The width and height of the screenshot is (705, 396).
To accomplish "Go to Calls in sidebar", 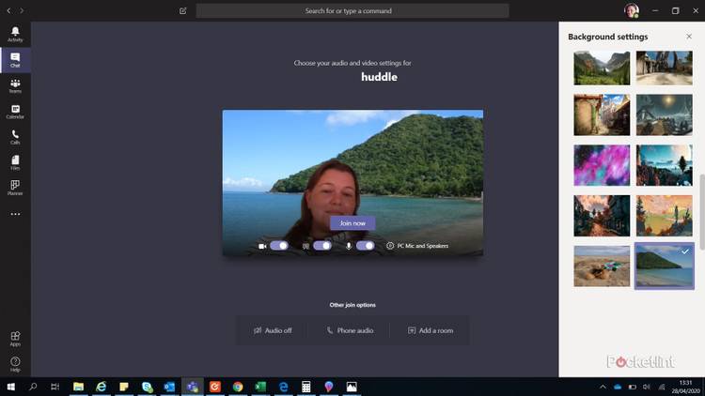I will point(15,136).
